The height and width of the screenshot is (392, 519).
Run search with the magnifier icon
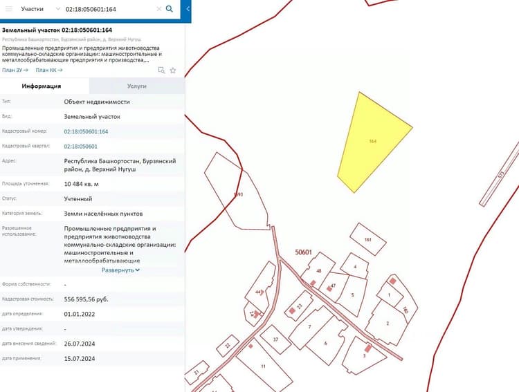(169, 9)
